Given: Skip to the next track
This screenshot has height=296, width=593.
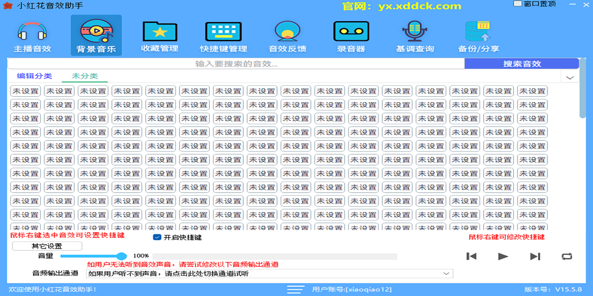Looking at the screenshot, I should [535, 256].
